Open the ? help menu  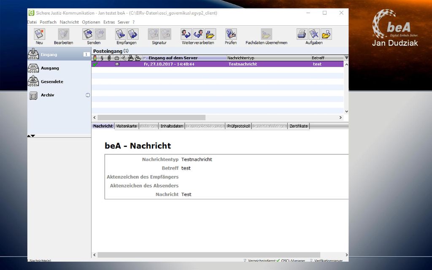click(134, 22)
